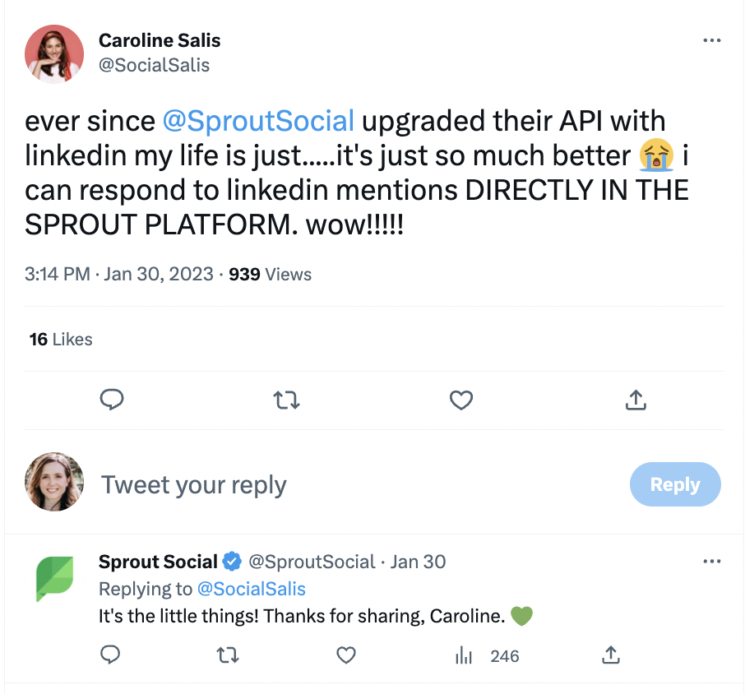Open Caroline Salis's profile picture
The height and width of the screenshot is (694, 745).
54,53
